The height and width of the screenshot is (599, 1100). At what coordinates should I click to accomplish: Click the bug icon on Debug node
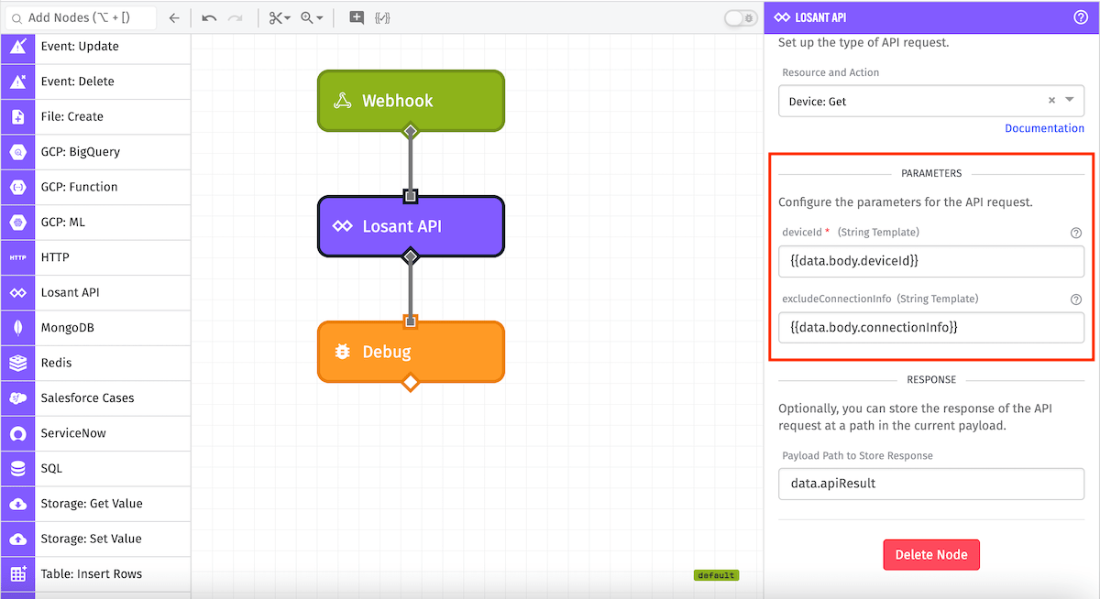coord(342,352)
